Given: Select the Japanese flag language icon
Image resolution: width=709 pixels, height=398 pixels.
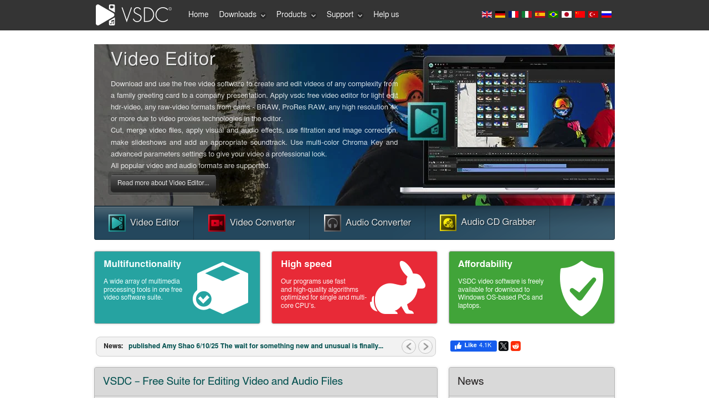Looking at the screenshot, I should coord(567,14).
